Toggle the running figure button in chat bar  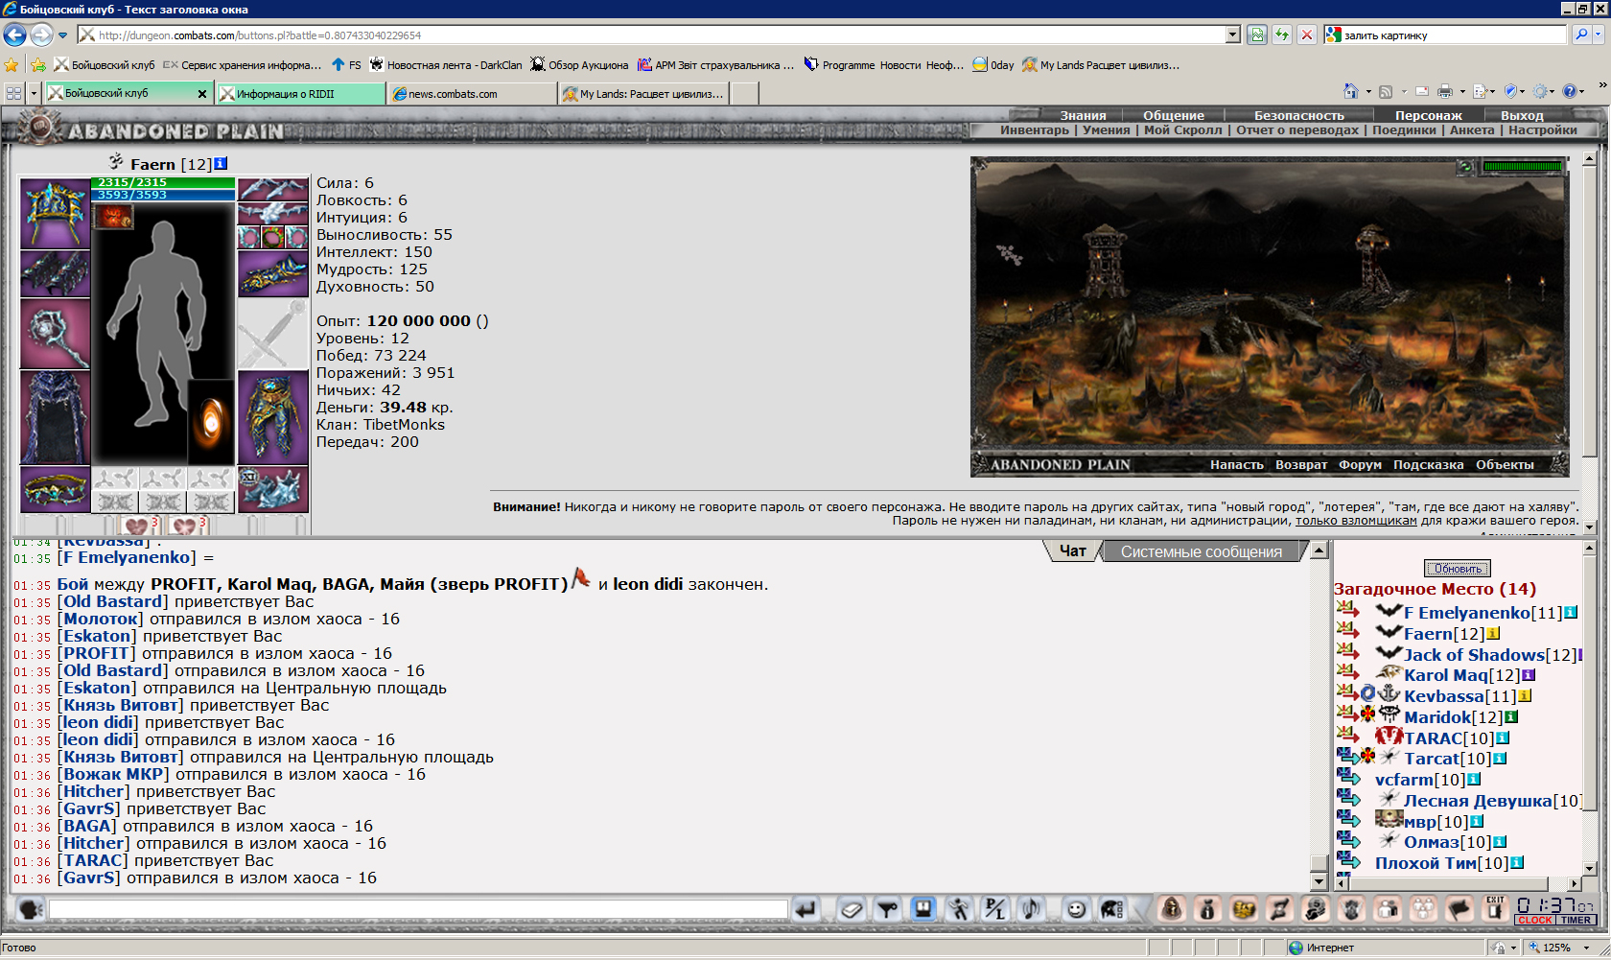(959, 908)
